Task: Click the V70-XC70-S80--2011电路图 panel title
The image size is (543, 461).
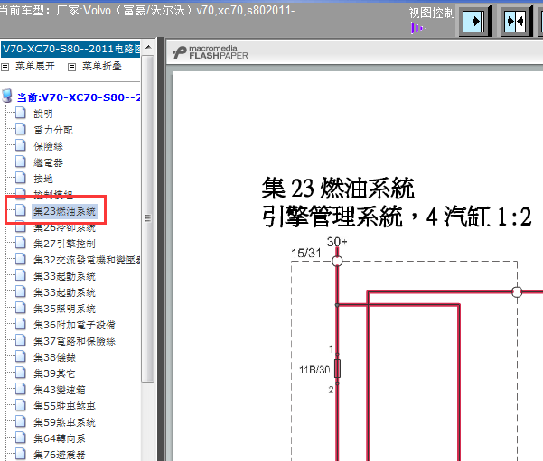Action: (x=70, y=49)
